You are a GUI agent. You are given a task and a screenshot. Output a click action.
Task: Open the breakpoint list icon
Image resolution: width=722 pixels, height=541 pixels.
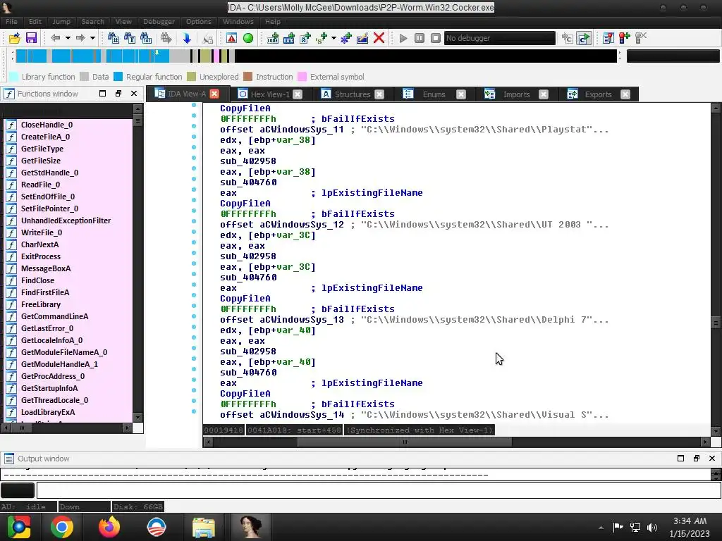[x=608, y=38]
